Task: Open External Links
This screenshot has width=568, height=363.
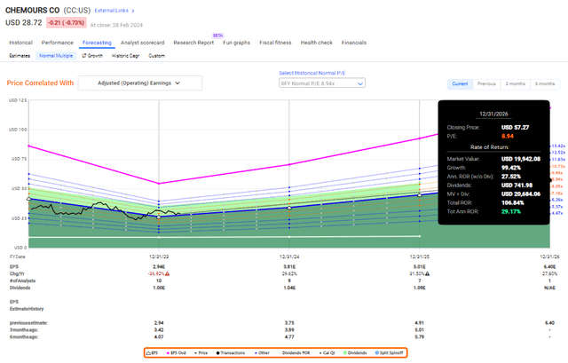Action: 114,11
